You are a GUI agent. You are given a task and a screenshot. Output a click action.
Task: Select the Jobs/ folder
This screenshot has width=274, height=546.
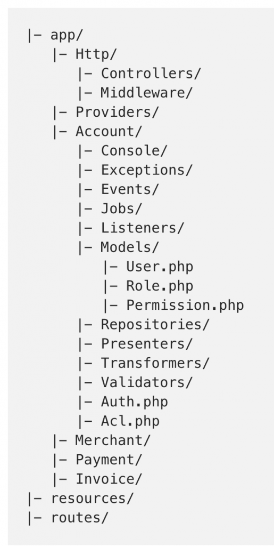tap(121, 209)
